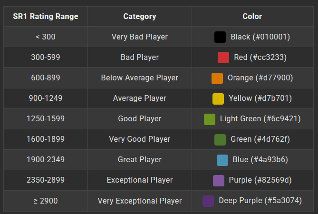
Task: Click the ≥ 2900 rating cell
Action: tap(46, 201)
